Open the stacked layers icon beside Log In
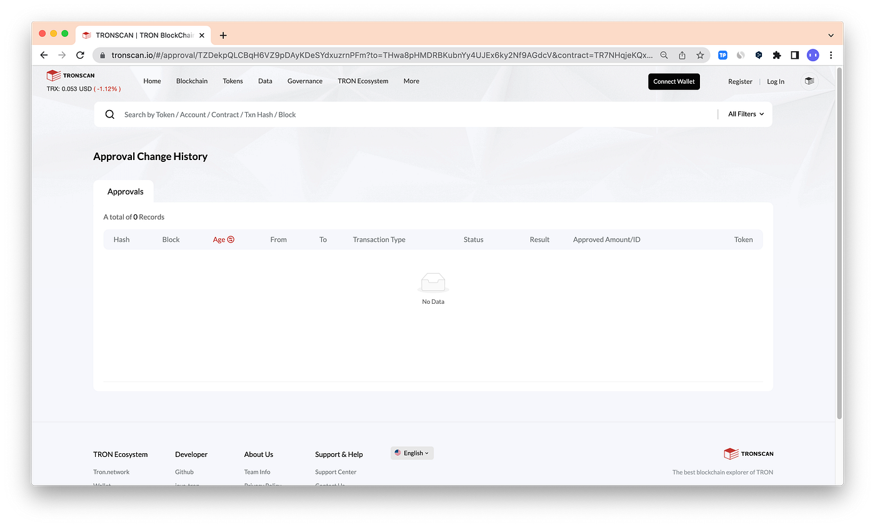This screenshot has width=875, height=527. (809, 81)
